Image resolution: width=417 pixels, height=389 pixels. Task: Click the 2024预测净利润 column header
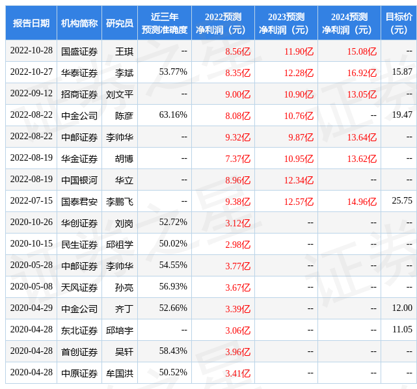tap(349, 23)
